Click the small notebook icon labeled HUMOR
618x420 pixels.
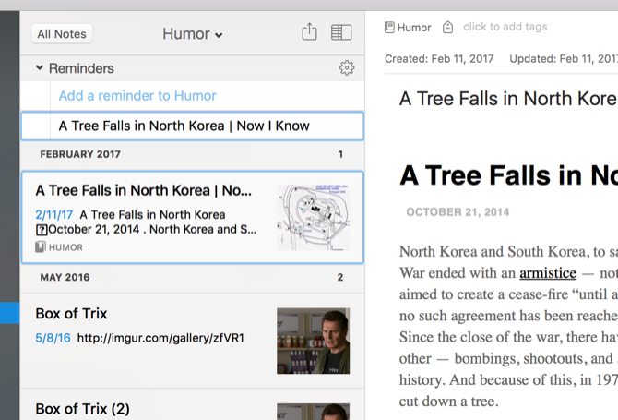41,247
